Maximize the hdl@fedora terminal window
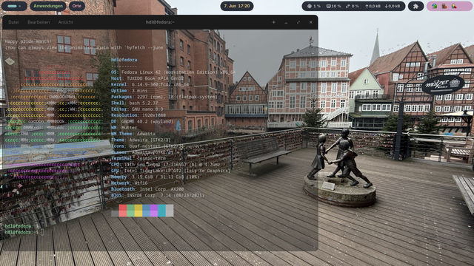 [298, 22]
